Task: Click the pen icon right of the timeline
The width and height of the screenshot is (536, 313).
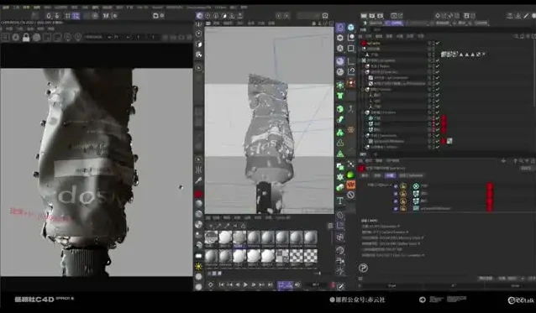Action: click(340, 286)
